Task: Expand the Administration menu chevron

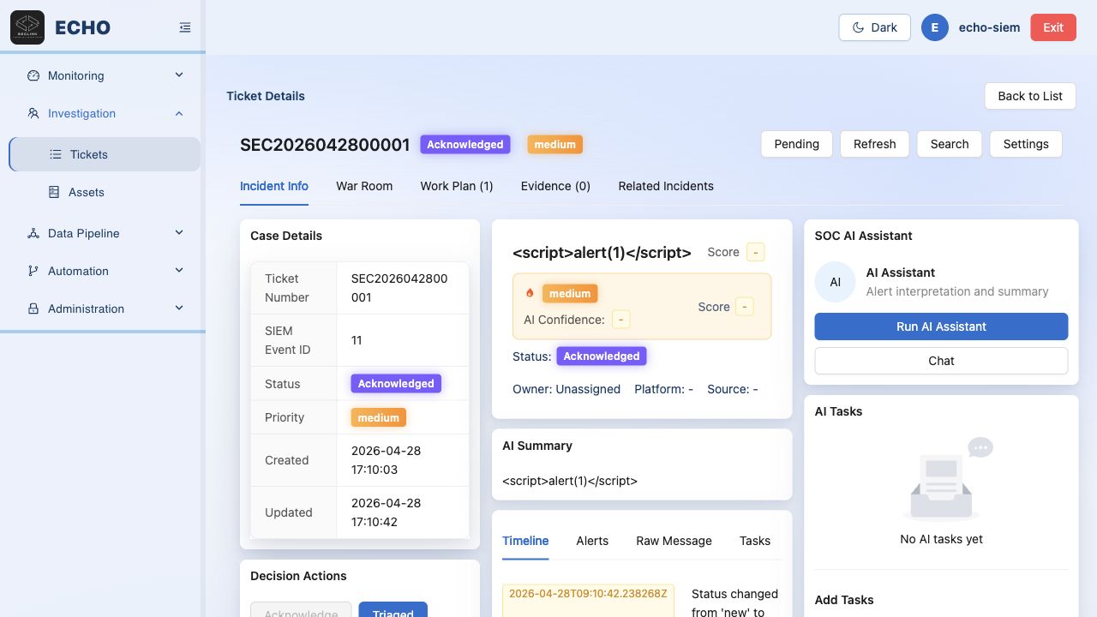Action: [179, 308]
